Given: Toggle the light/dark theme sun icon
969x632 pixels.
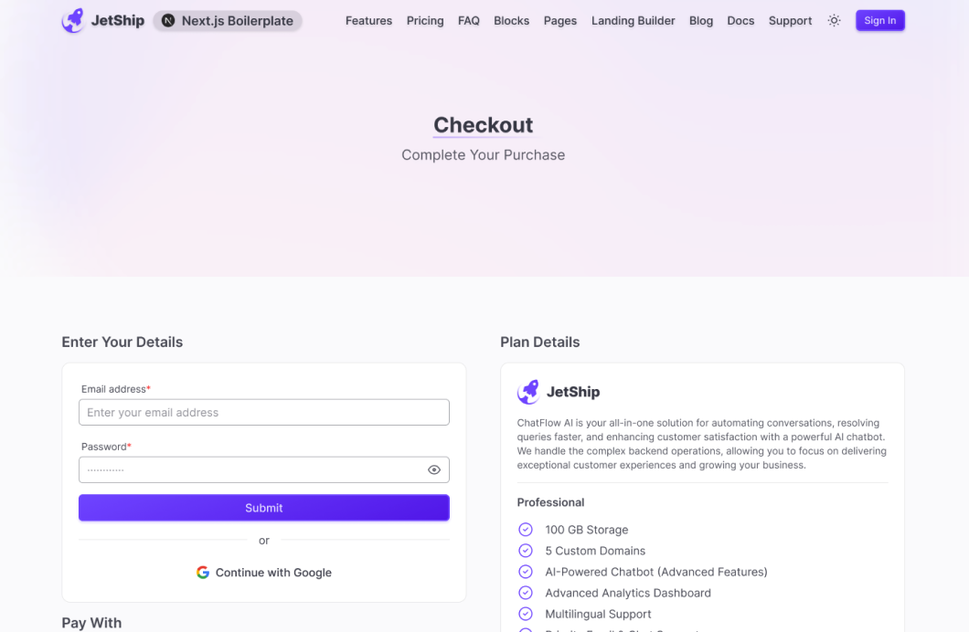Looking at the screenshot, I should pyautogui.click(x=834, y=20).
